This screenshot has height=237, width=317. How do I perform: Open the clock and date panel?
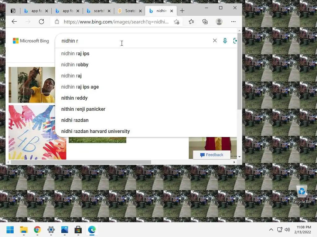pos(303,230)
